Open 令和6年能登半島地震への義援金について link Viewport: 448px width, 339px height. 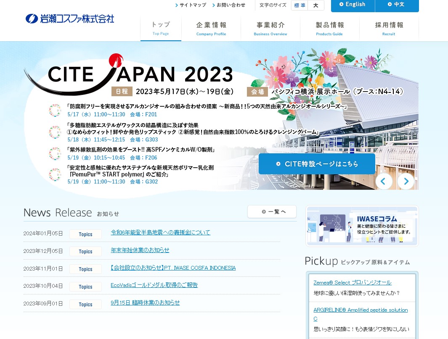(160, 233)
